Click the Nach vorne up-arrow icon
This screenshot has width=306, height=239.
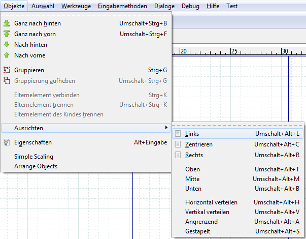[x=7, y=55]
